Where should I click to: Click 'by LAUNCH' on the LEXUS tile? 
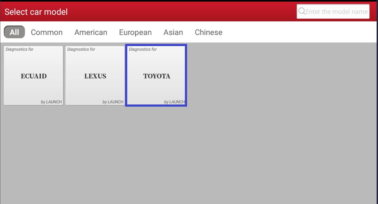[x=113, y=102]
